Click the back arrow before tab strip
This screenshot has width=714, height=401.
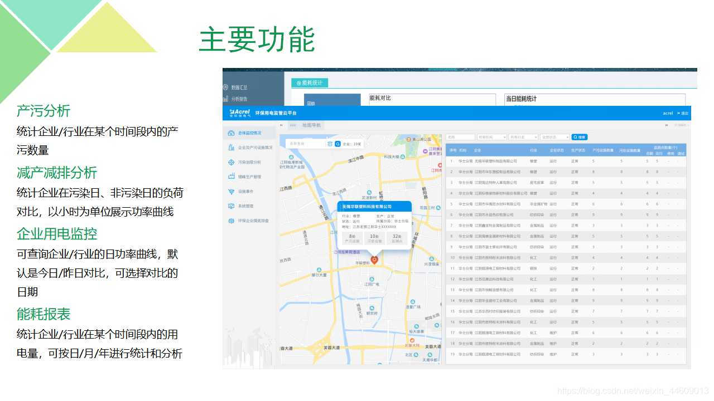click(281, 125)
